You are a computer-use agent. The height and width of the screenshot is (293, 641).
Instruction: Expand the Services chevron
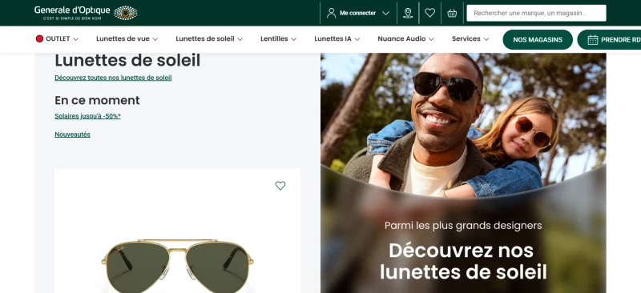tap(486, 39)
